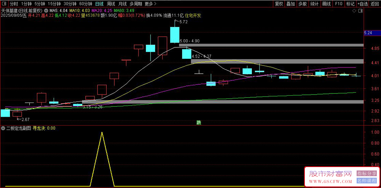The width and height of the screenshot is (381, 188).
Task: Switch to the 月线 monthly tab
Action: (x=122, y=4)
